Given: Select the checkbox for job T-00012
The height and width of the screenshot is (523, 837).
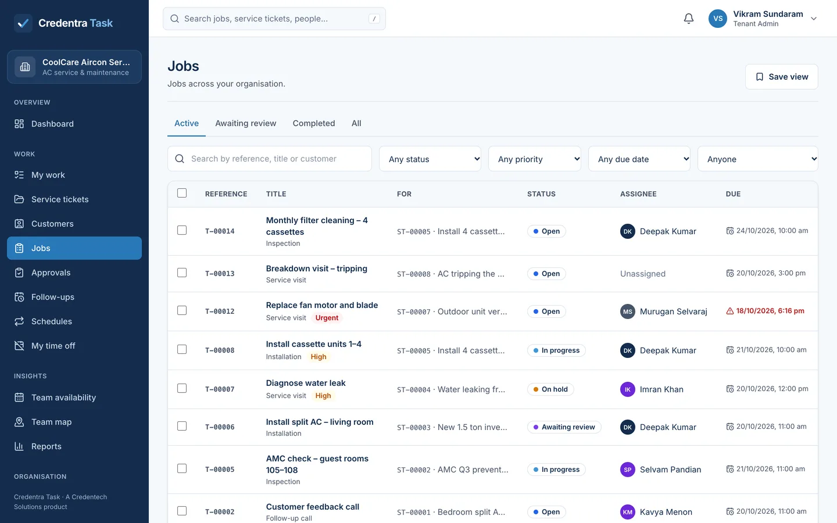Looking at the screenshot, I should click(182, 310).
